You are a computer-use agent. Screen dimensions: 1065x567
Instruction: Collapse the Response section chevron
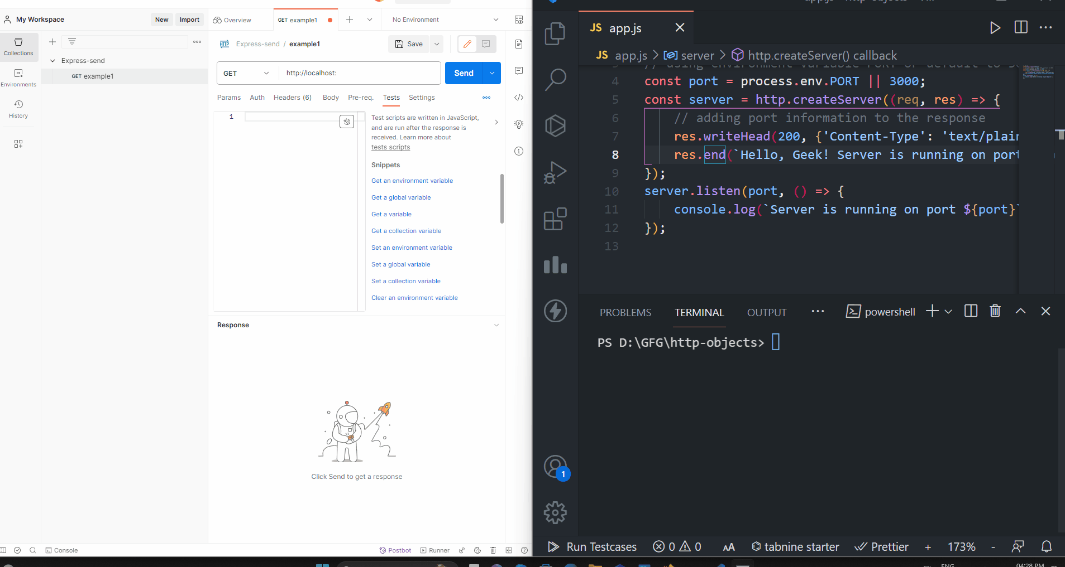[496, 325]
